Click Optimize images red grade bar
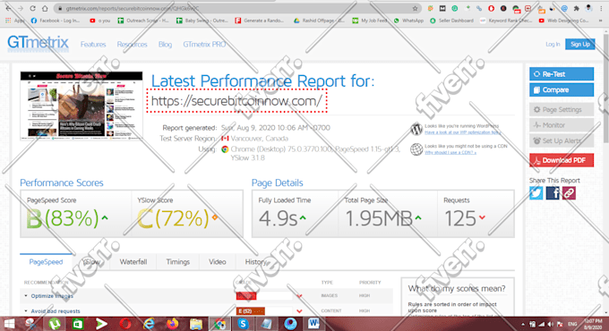The width and height of the screenshot is (609, 331). coord(246,296)
